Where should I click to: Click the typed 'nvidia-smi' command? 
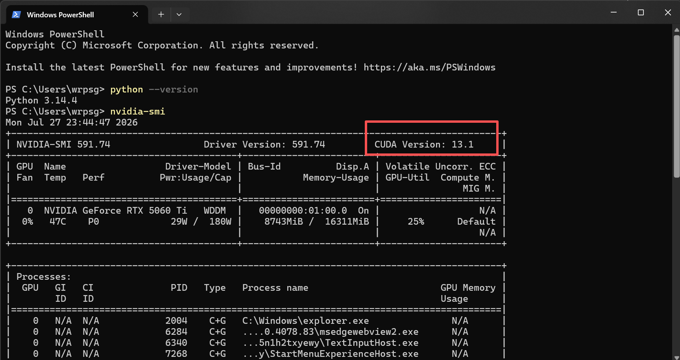click(137, 111)
